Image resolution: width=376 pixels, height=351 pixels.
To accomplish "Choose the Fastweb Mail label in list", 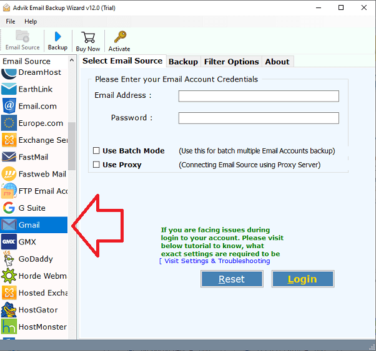I will [42, 174].
